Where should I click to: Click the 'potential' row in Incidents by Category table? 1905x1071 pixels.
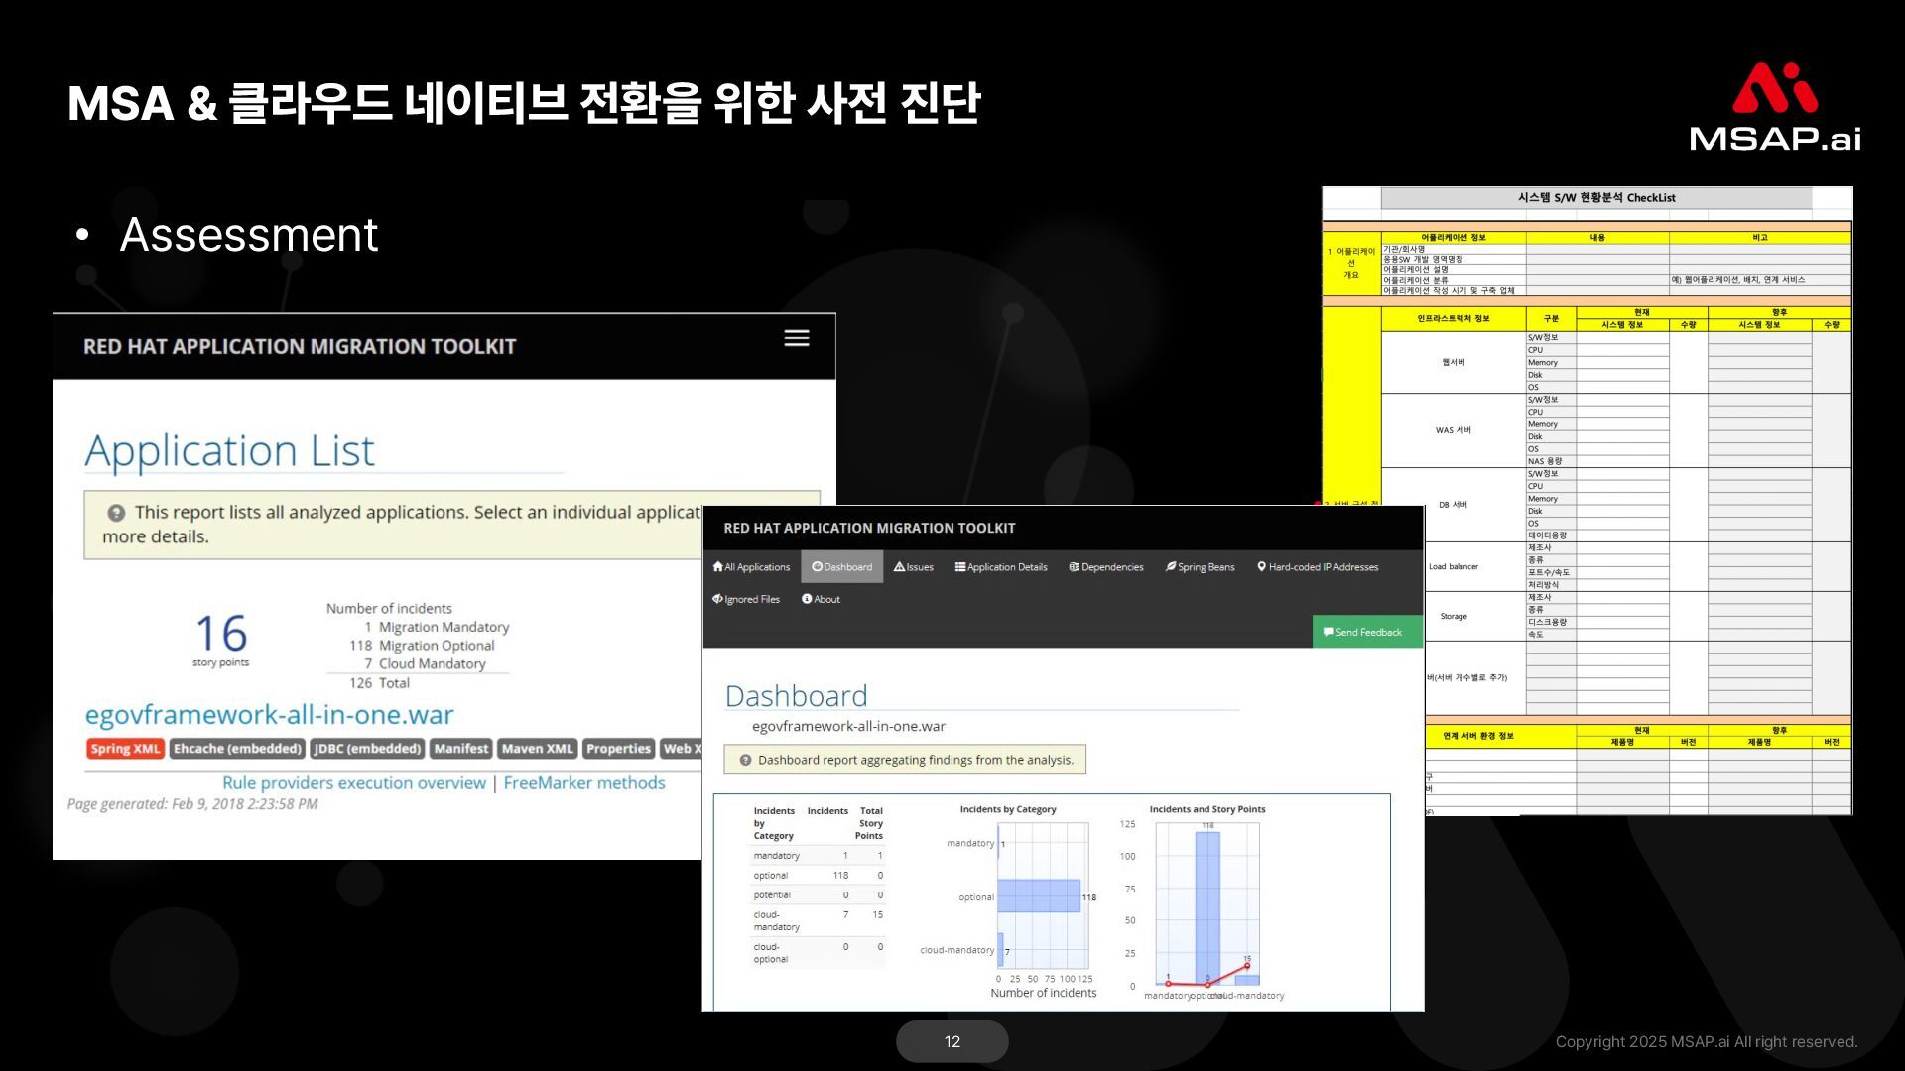(x=819, y=894)
